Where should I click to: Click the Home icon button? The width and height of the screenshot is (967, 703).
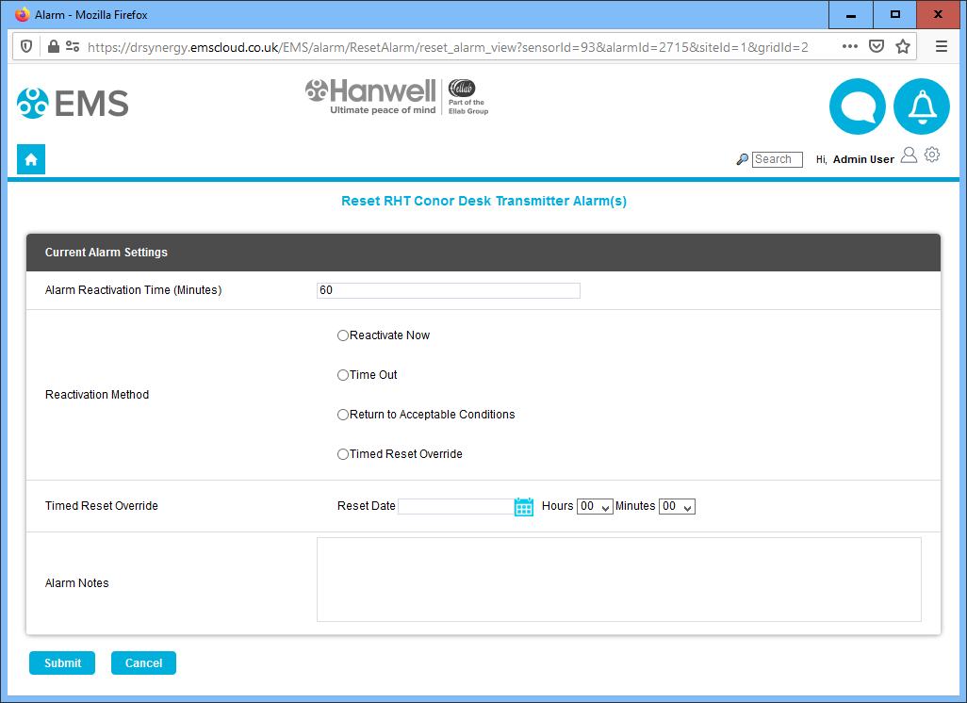(x=31, y=159)
